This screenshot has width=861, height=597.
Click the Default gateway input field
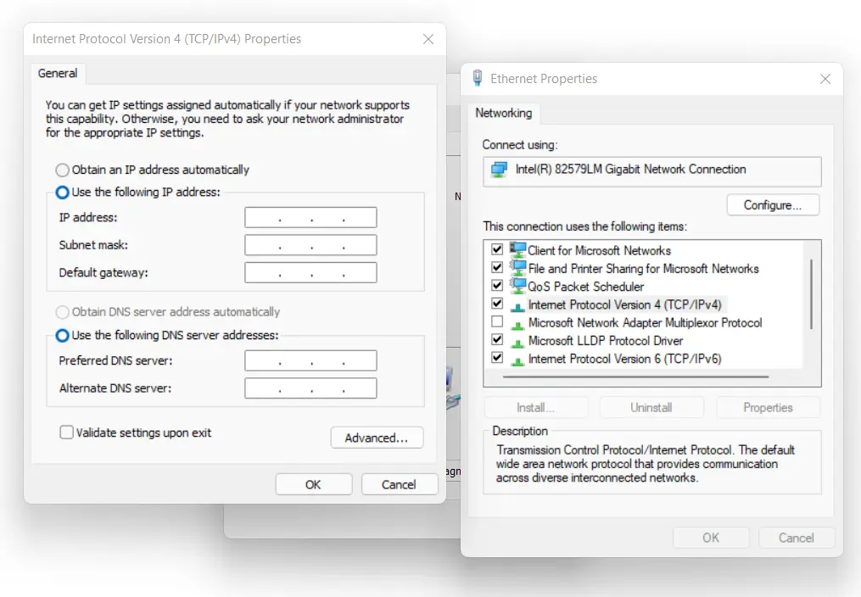tap(310, 273)
